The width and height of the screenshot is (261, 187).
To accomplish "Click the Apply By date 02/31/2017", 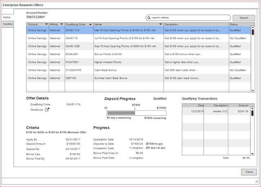I will click(73, 139).
